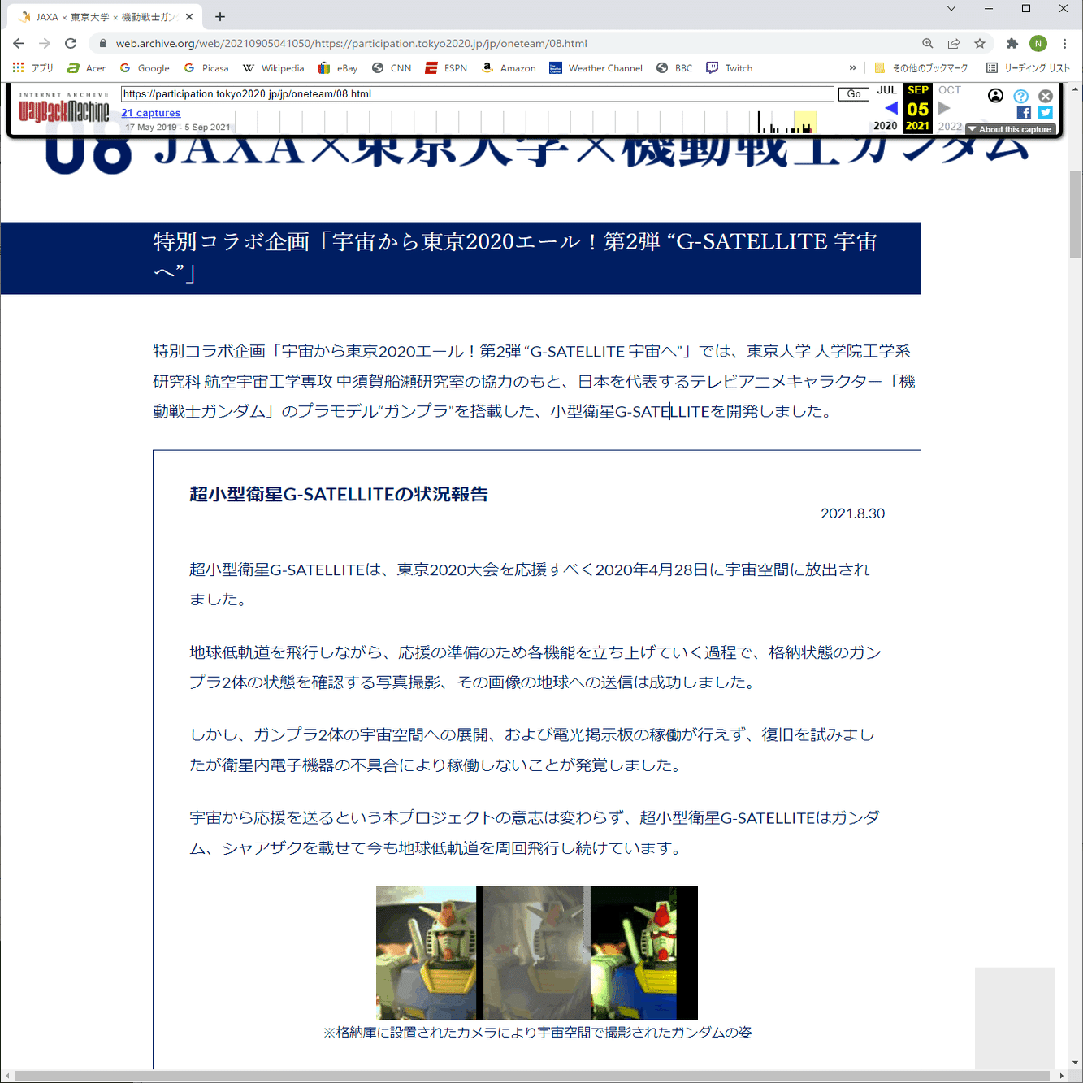Select the JAXA × 東京大学 tab
The width and height of the screenshot is (1083, 1083).
(104, 16)
